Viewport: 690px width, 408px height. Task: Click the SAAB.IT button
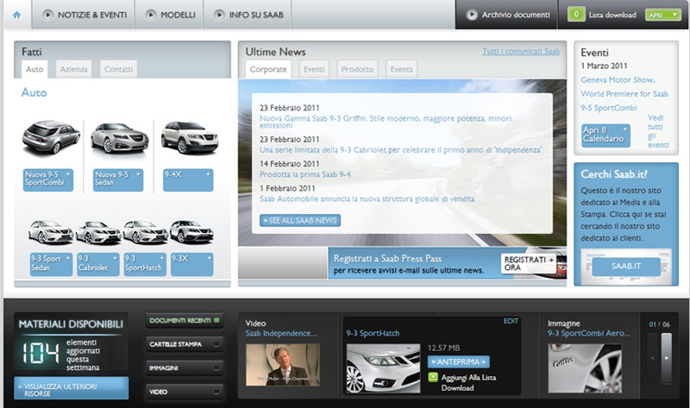pyautogui.click(x=626, y=267)
